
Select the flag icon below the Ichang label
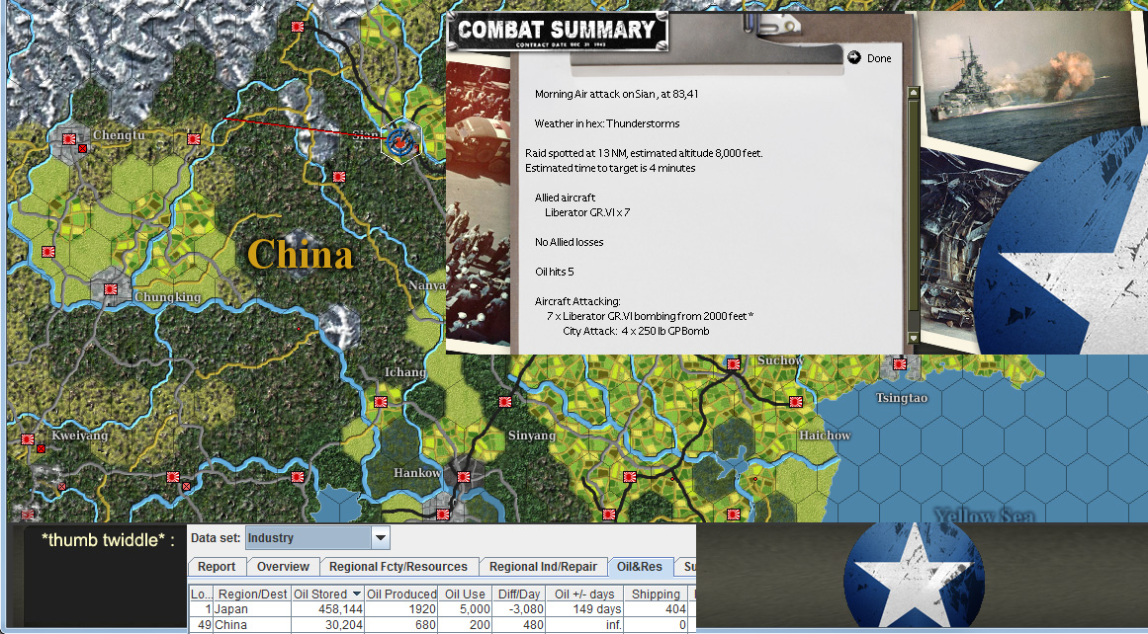pyautogui.click(x=381, y=401)
